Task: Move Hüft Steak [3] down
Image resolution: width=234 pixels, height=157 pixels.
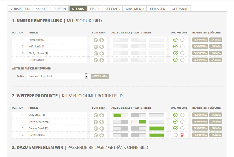Action: (101, 47)
